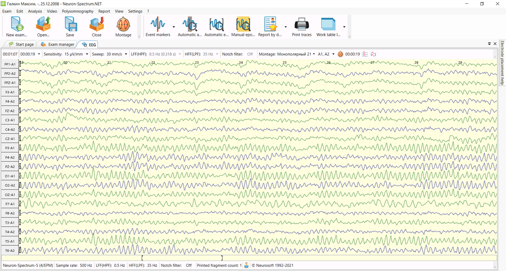Expand the Report by default dropdown arrow
The height and width of the screenshot is (271, 506).
click(285, 26)
